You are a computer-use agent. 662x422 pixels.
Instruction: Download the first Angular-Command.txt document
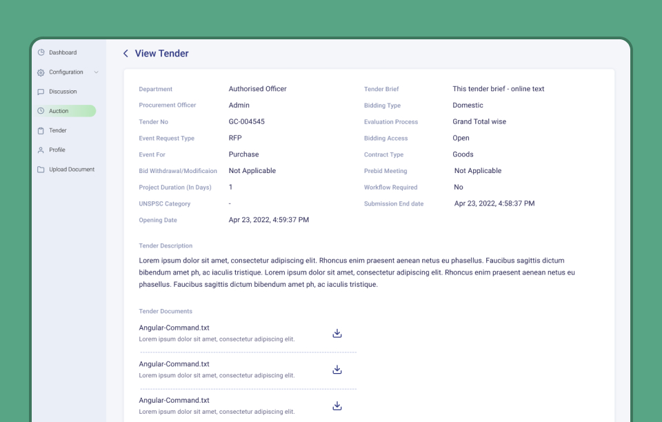tap(337, 333)
